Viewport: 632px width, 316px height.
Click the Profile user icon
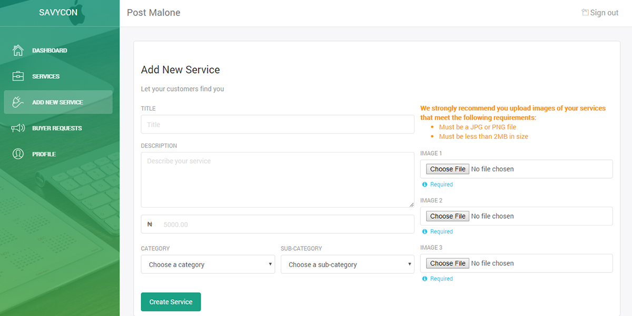(x=18, y=154)
